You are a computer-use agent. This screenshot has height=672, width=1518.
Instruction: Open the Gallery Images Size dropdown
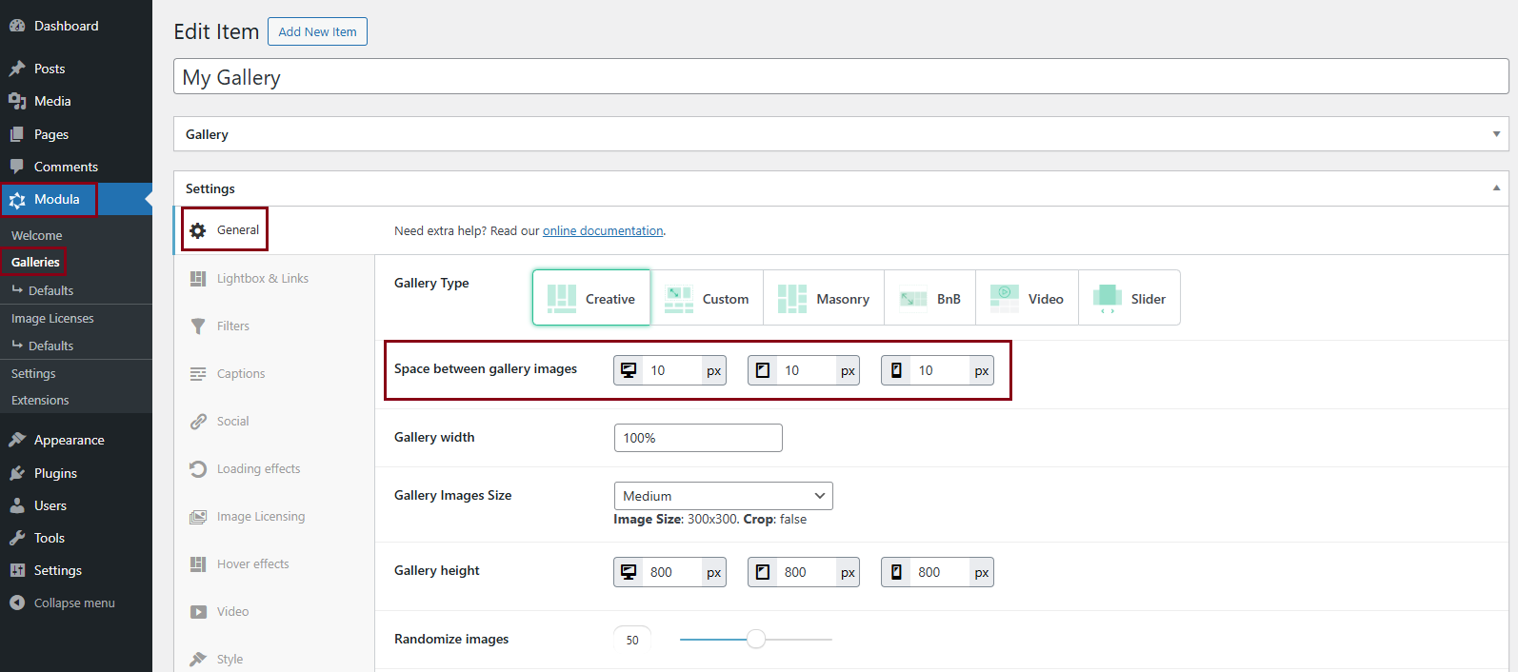pyautogui.click(x=723, y=496)
